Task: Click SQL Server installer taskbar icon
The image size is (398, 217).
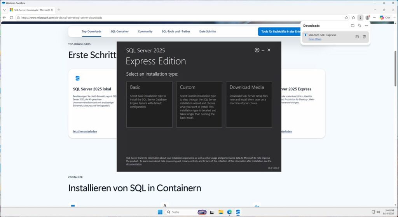Action: point(238,212)
